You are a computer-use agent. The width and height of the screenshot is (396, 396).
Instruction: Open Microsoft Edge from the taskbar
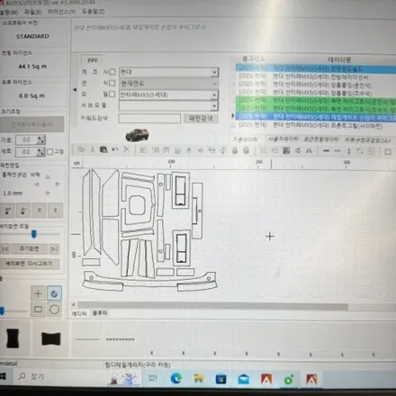[x=176, y=379]
